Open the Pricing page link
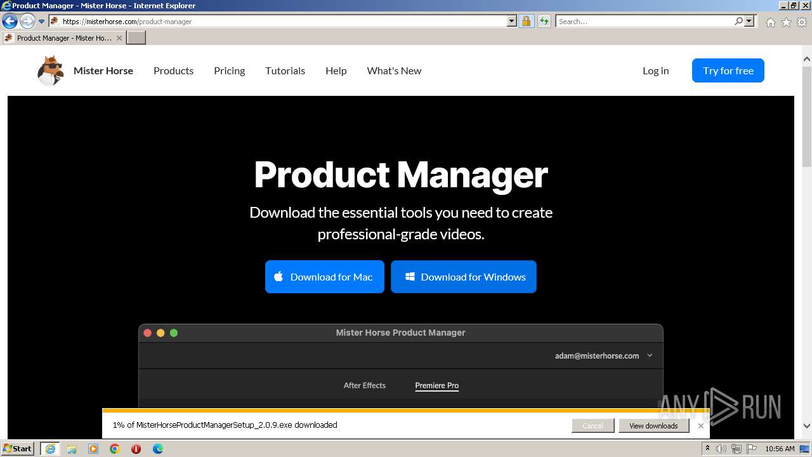 229,70
